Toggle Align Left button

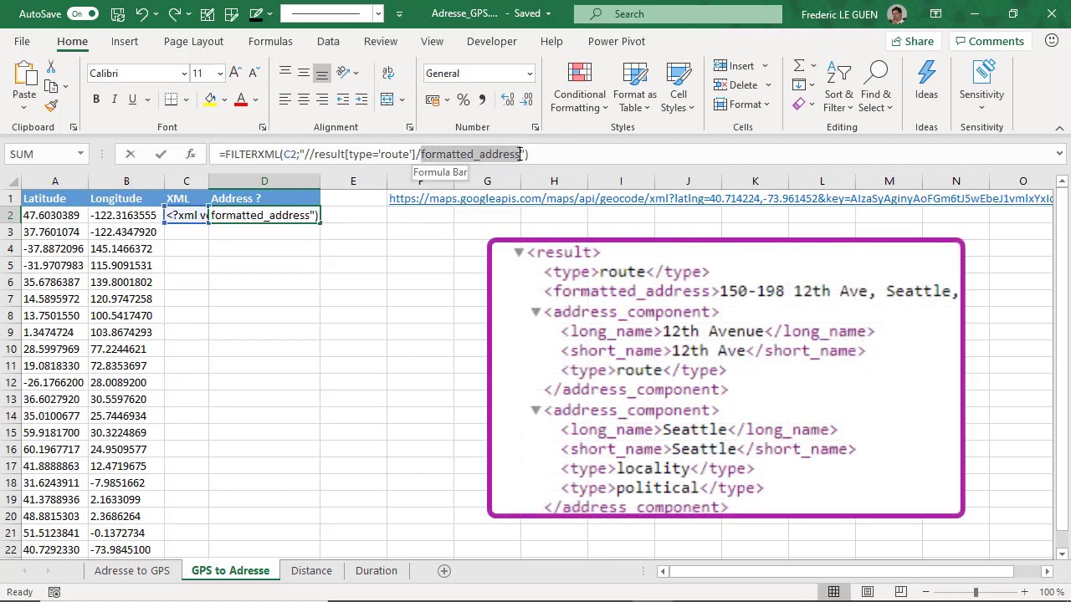[x=285, y=99]
